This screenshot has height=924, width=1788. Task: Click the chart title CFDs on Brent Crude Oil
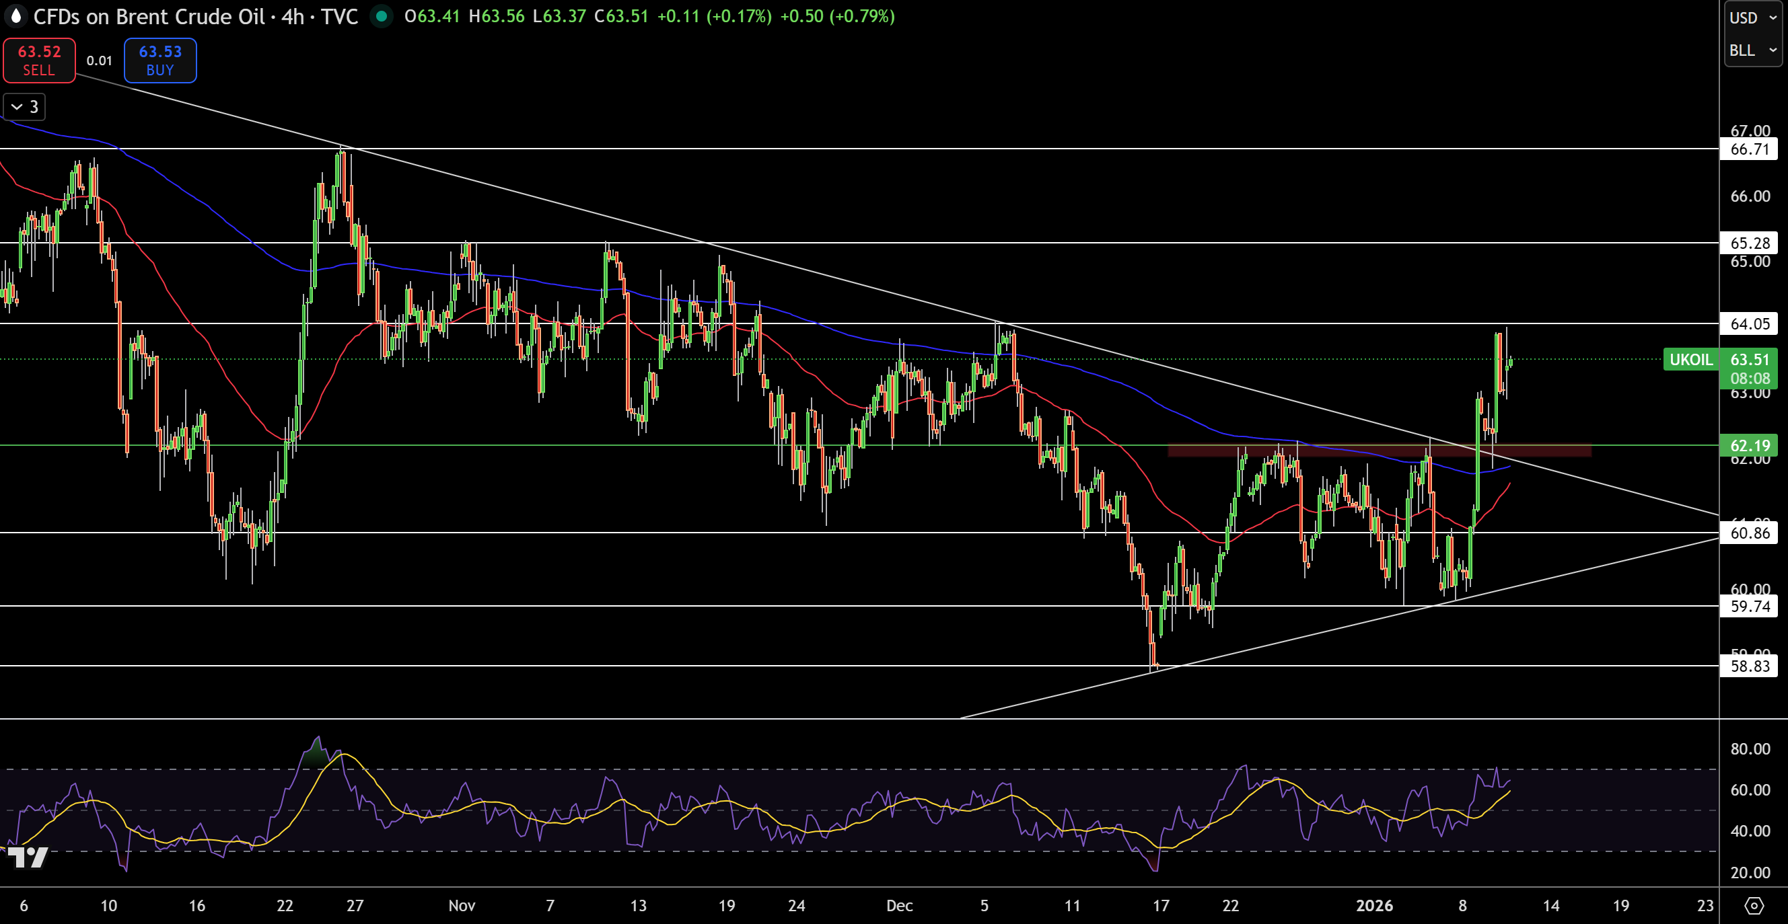coord(149,16)
